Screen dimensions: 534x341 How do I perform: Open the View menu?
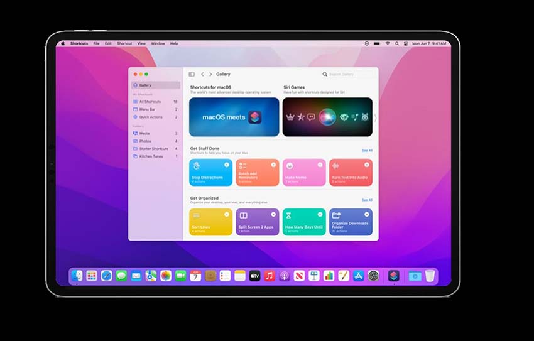[141, 43]
